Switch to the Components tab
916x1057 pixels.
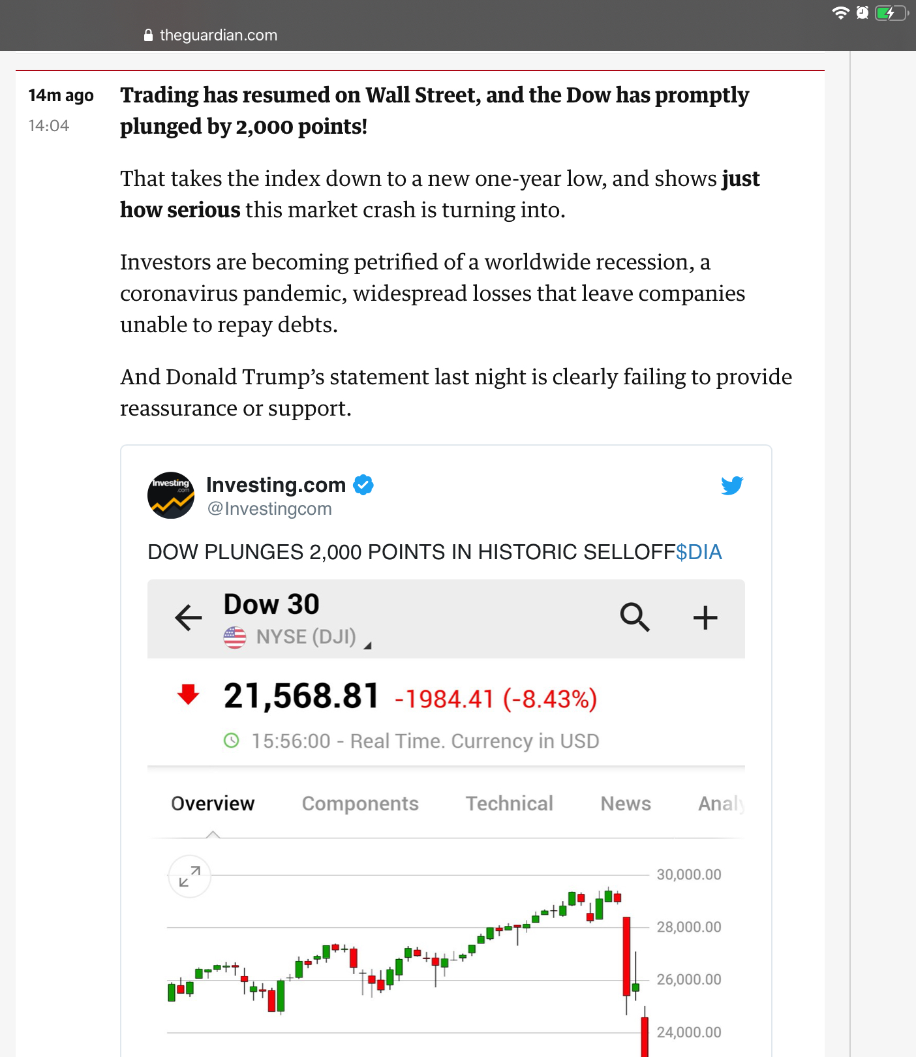pyautogui.click(x=360, y=804)
